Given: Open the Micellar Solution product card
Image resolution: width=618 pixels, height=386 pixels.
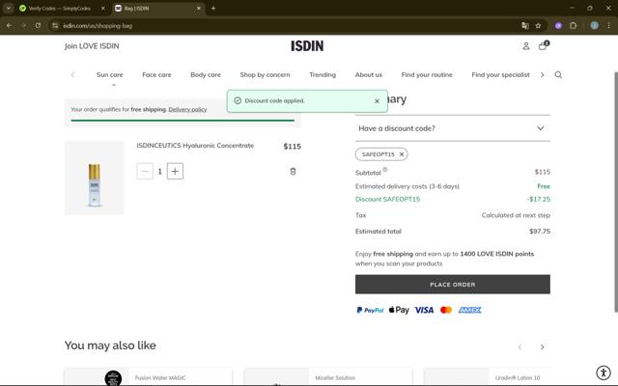Looking at the screenshot, I should 328,377.
